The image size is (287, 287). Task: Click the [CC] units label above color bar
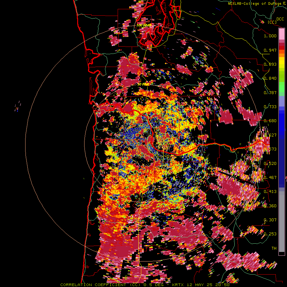[272, 22]
